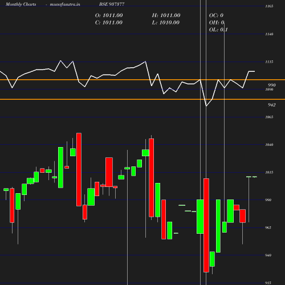Select the 942 level label under the lower orange line
The height and width of the screenshot is (285, 285).
272,105
